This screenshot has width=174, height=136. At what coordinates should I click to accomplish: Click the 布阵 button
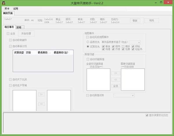tap(152, 21)
